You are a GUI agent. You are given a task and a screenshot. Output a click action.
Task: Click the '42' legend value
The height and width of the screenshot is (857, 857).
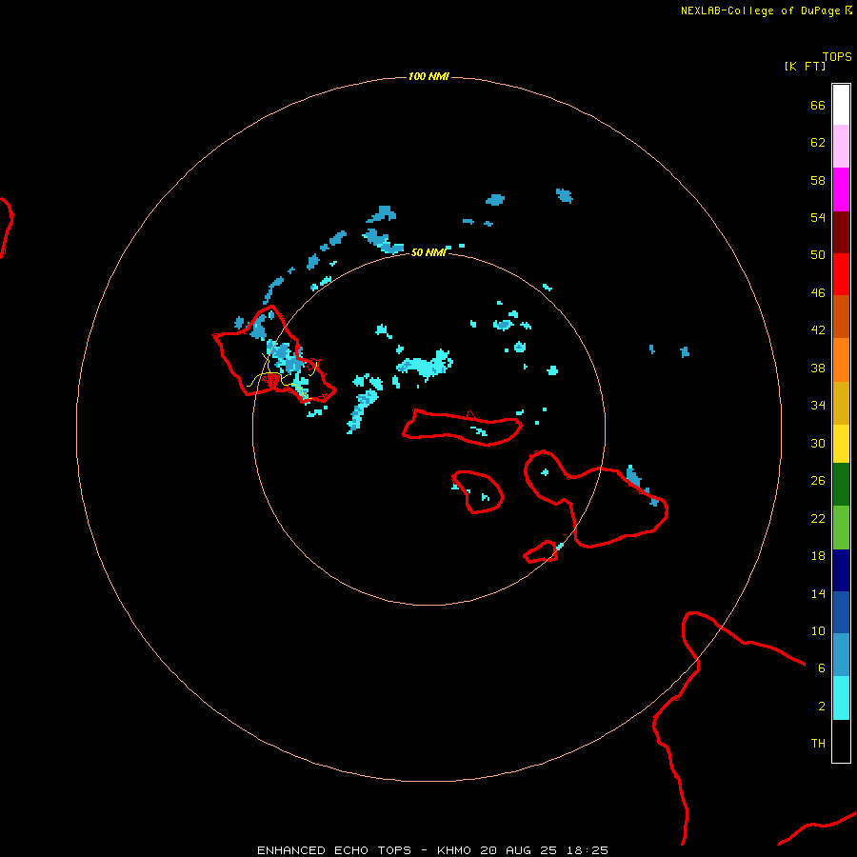click(x=818, y=329)
